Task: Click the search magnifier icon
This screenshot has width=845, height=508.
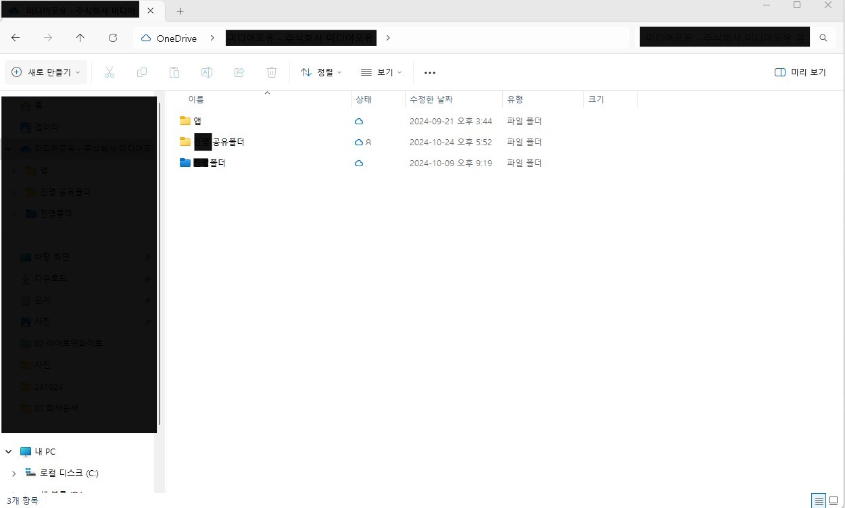Action: 823,38
